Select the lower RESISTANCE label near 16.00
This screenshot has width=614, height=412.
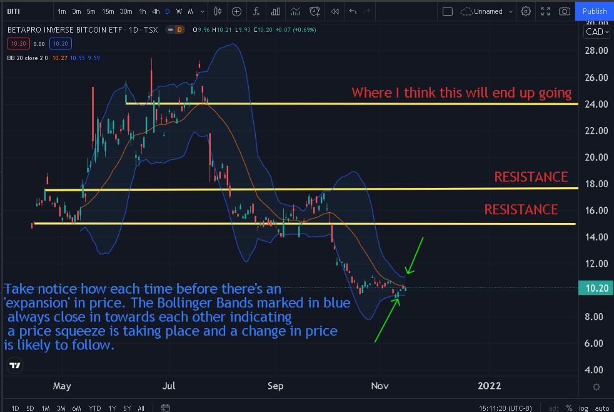521,209
